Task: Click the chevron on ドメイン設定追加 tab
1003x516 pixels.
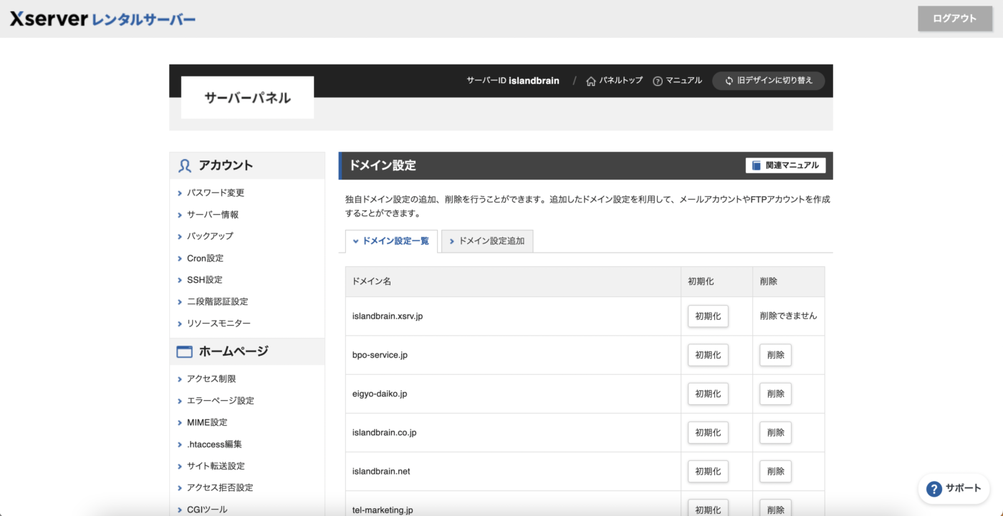Action: pyautogui.click(x=452, y=241)
